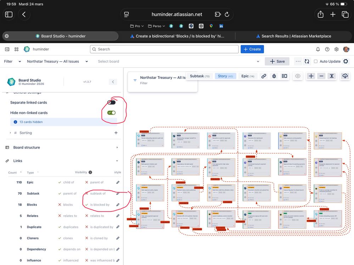Open the LinkedIn bookmark icon
The width and height of the screenshot is (354, 265).
pyautogui.click(x=221, y=26)
